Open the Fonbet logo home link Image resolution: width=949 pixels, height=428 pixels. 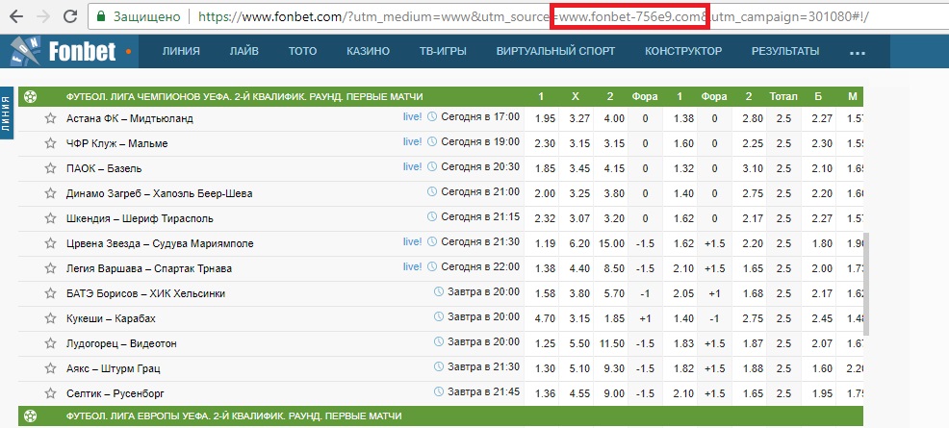coord(64,51)
